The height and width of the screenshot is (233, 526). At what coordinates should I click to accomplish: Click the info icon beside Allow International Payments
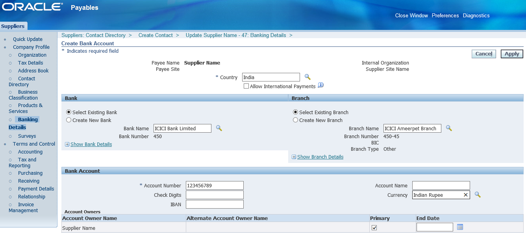[x=320, y=85]
